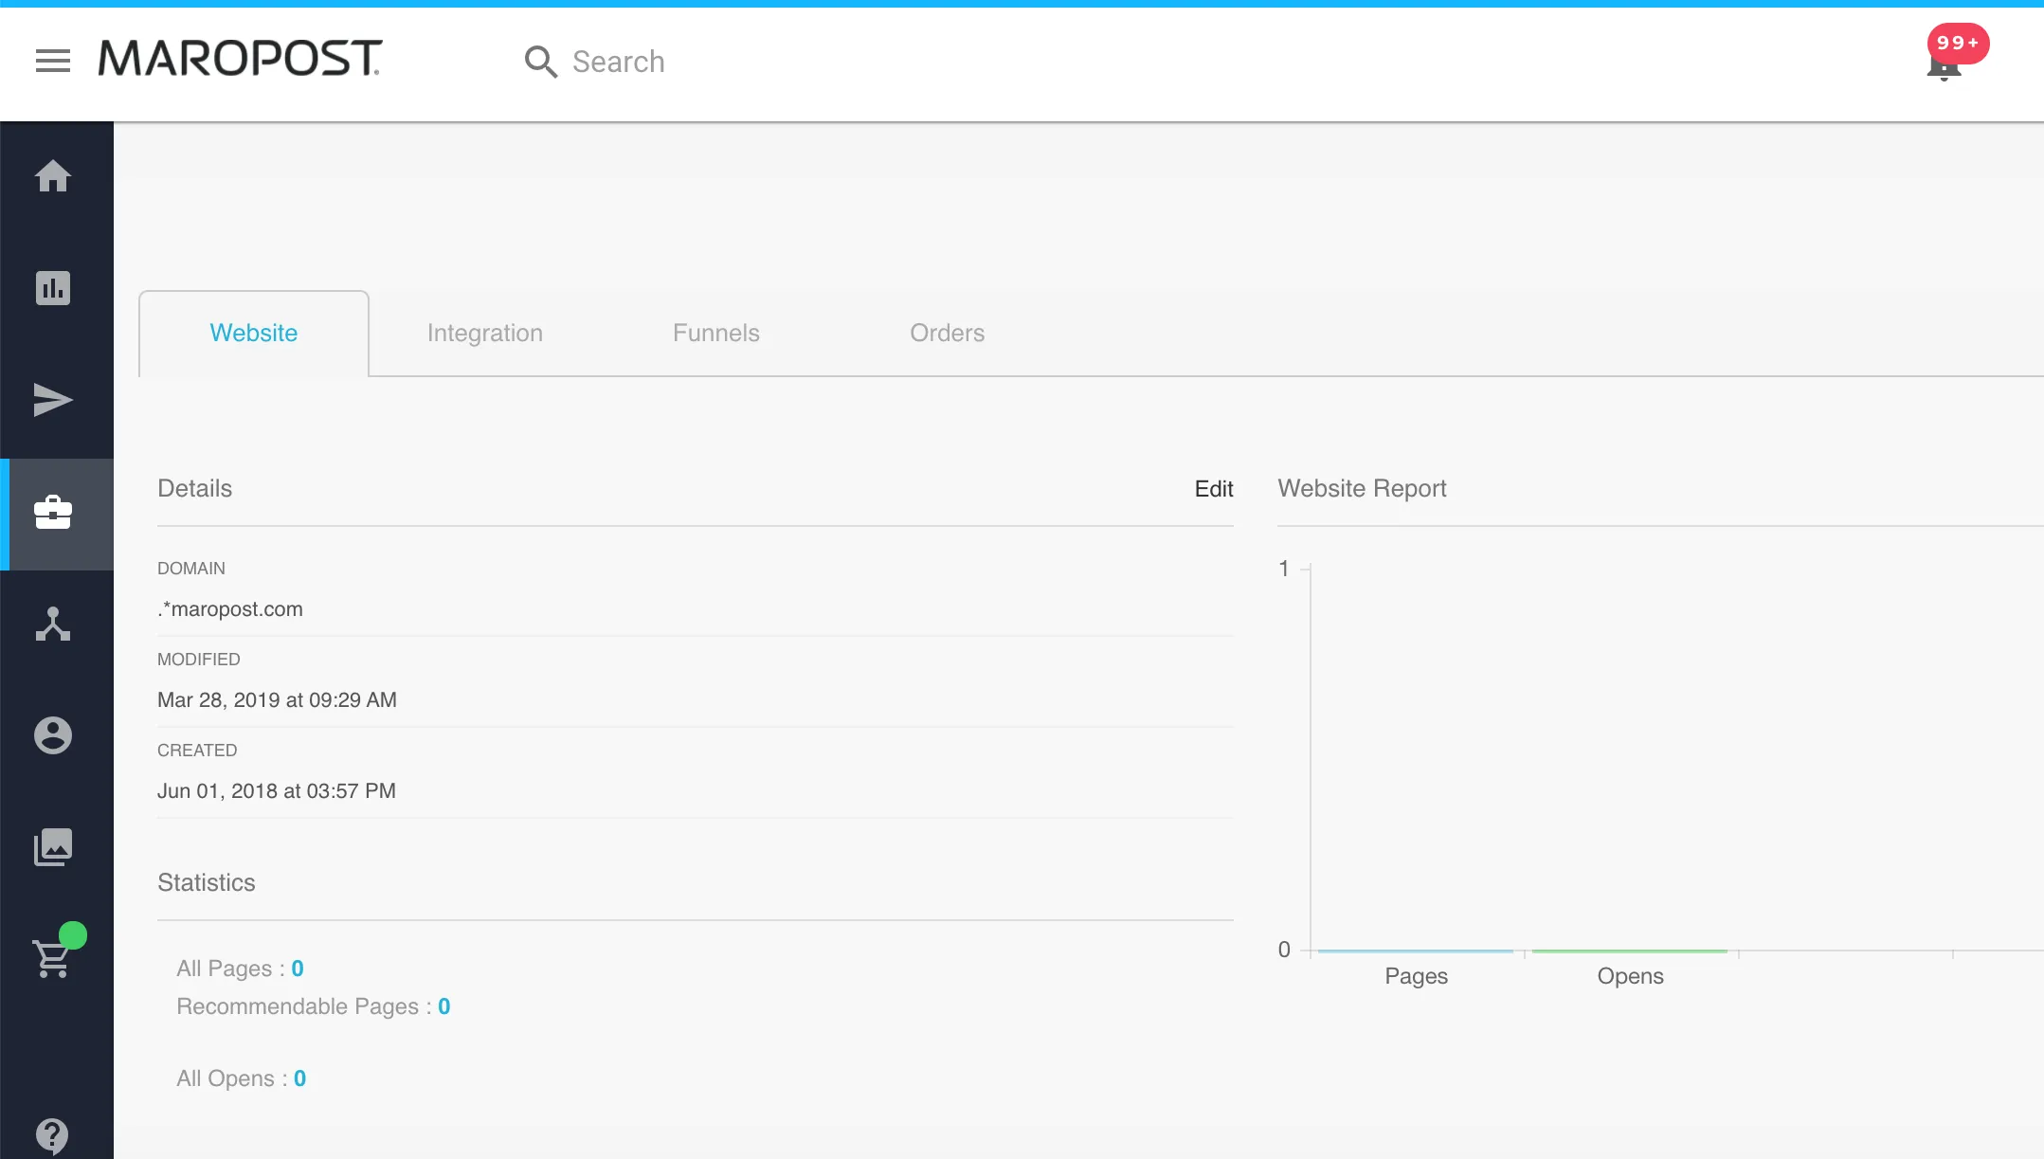This screenshot has height=1159, width=2044.
Task: Click the Jun 01, 2018 created date
Action: (277, 791)
